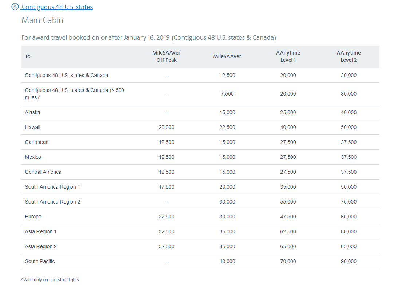Select the Mexico row label
401x286 pixels.
point(33,157)
